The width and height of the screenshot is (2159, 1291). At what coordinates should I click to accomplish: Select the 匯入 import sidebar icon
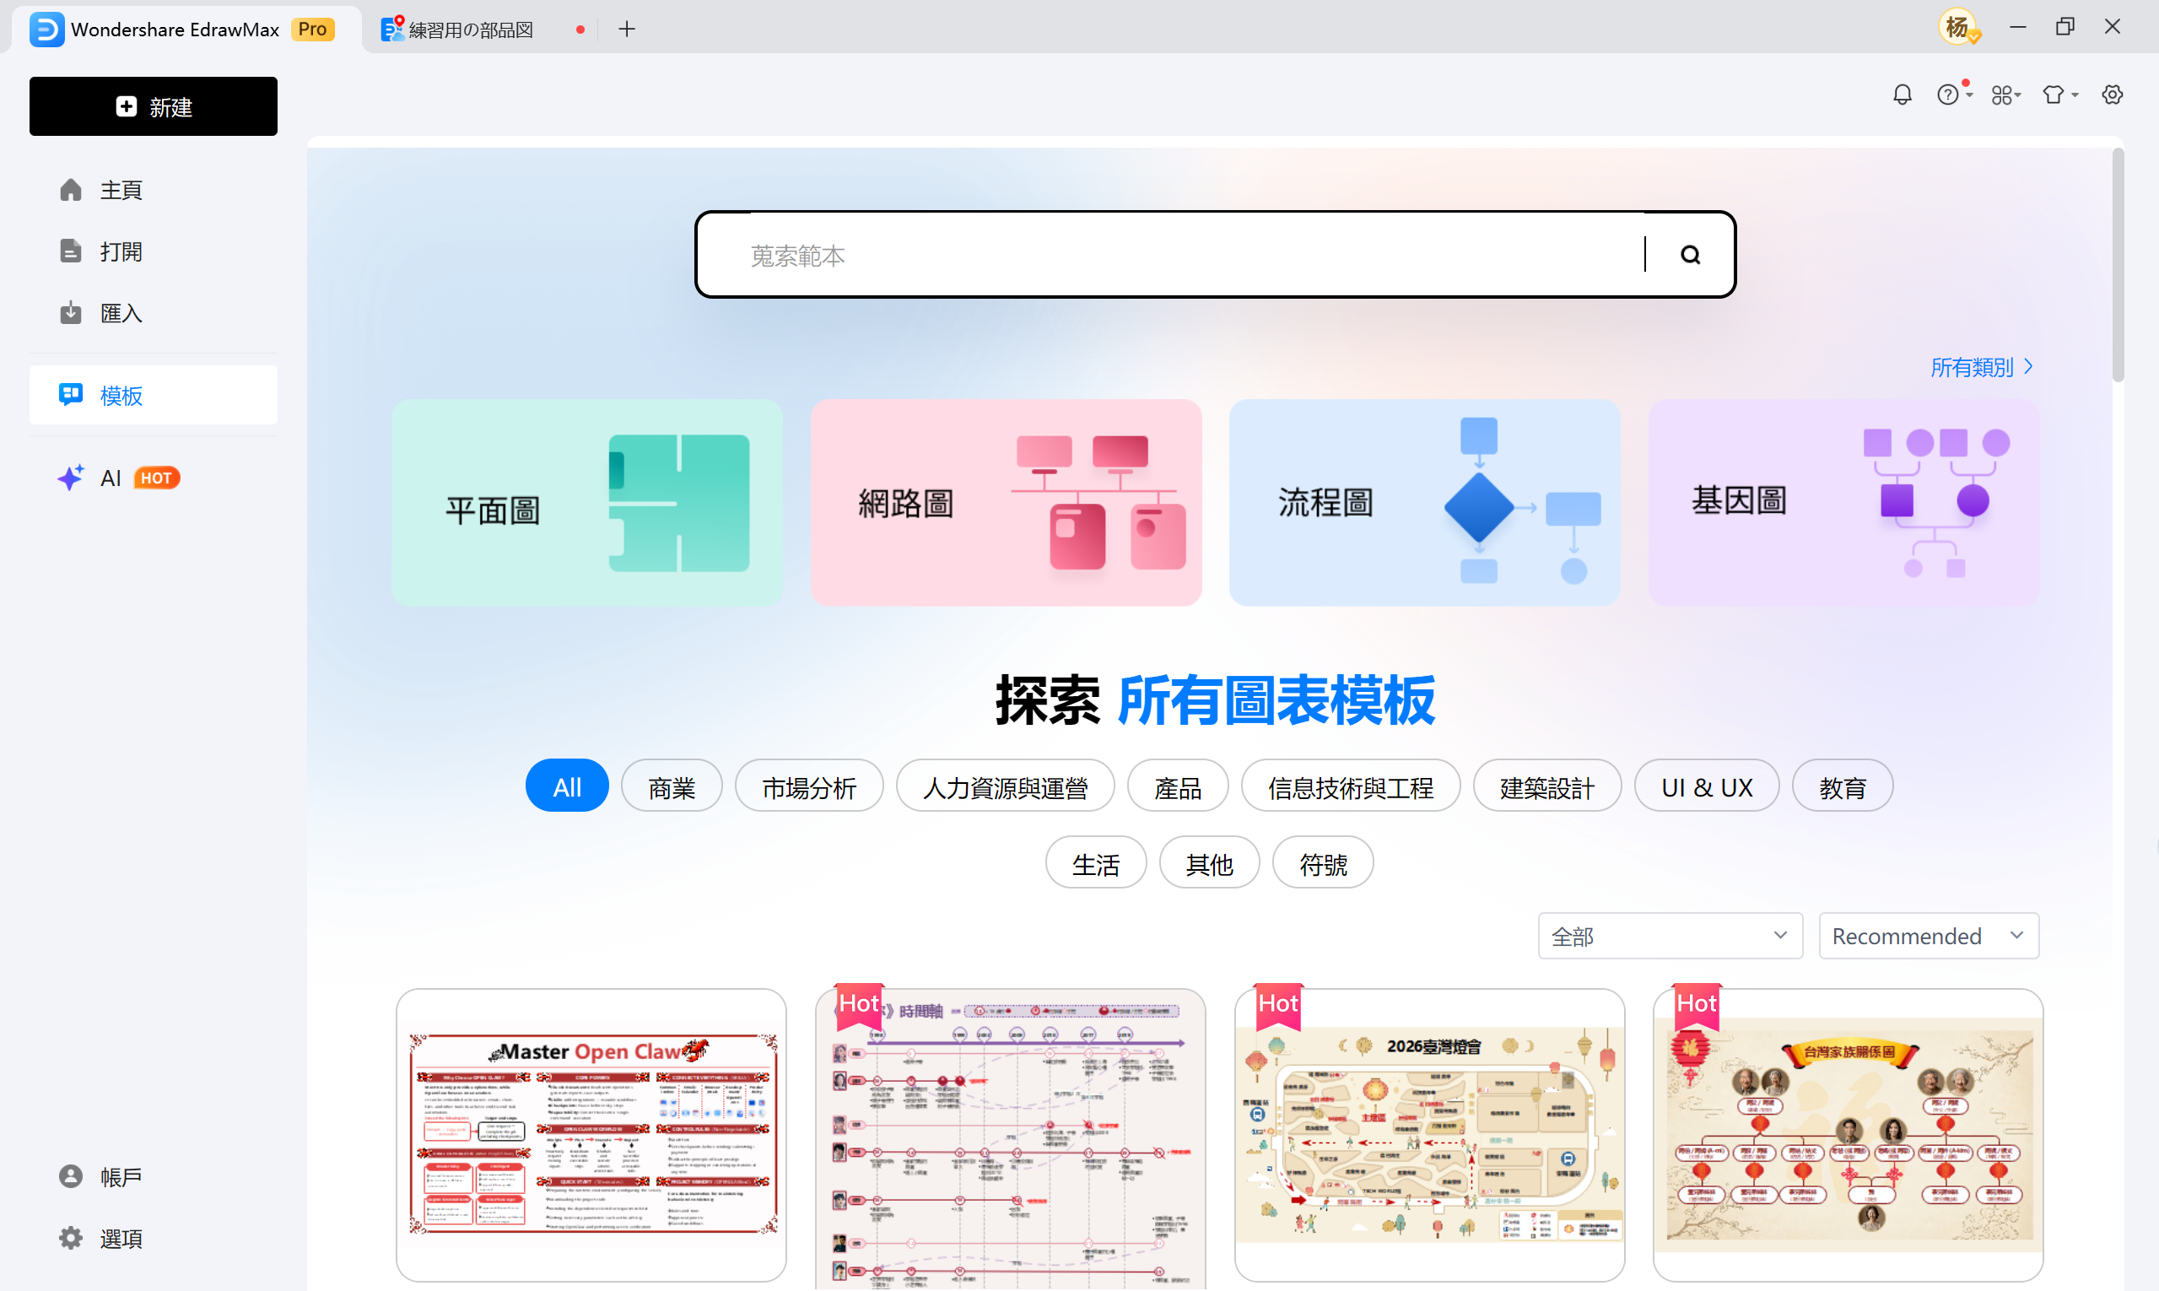pyautogui.click(x=71, y=312)
